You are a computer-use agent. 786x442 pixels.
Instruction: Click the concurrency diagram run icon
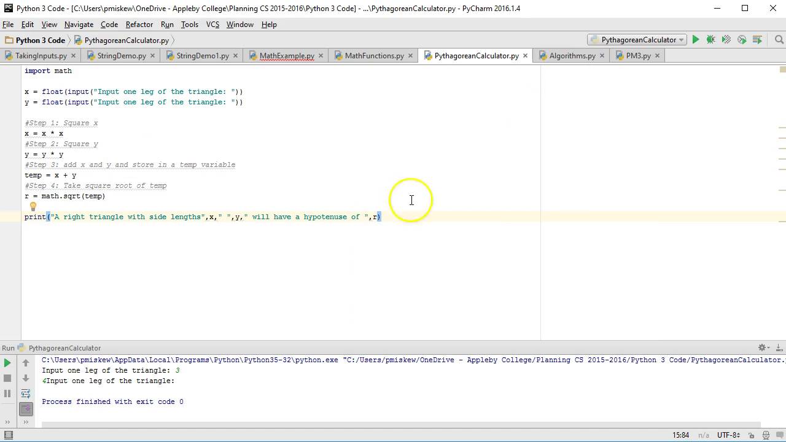[x=757, y=40]
